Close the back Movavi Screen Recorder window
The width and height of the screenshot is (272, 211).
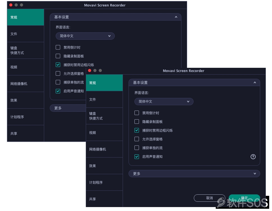(11, 5)
